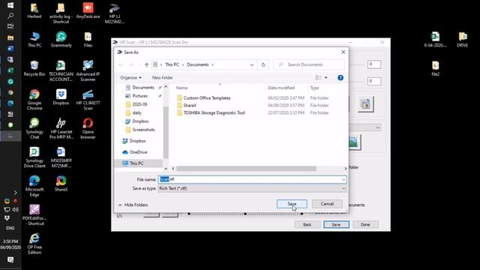Sort by Type column header
Image resolution: width=480 pixels, height=270 pixels.
(314, 88)
